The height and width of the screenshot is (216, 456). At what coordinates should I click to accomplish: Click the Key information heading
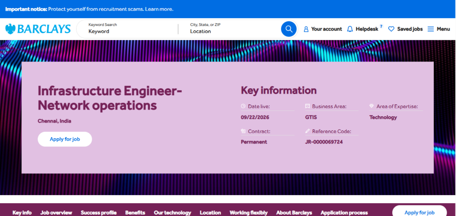pyautogui.click(x=279, y=90)
